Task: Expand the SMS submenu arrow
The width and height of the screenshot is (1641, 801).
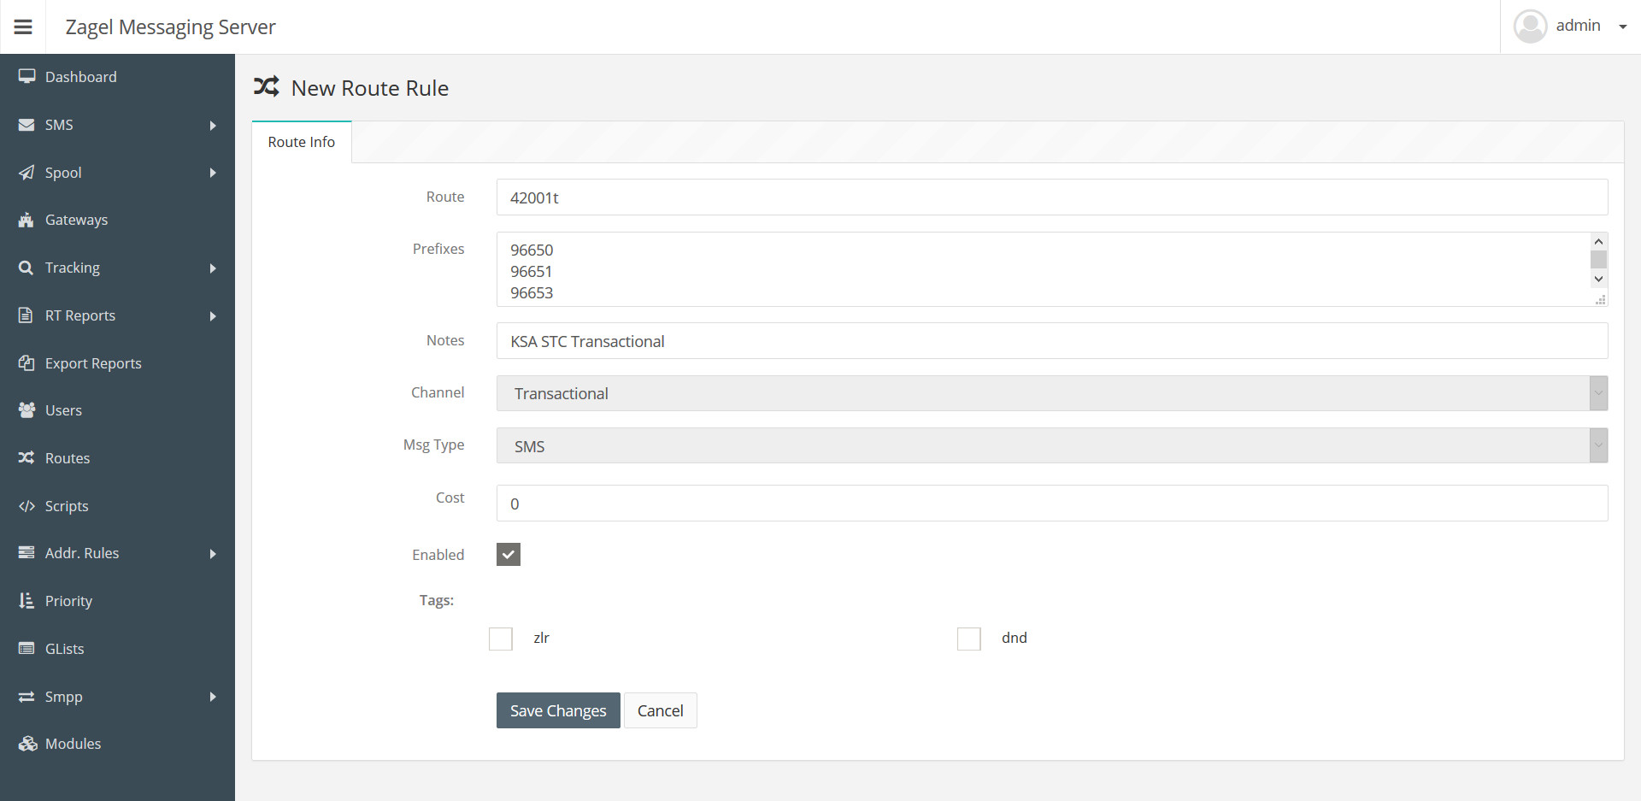Action: [213, 126]
